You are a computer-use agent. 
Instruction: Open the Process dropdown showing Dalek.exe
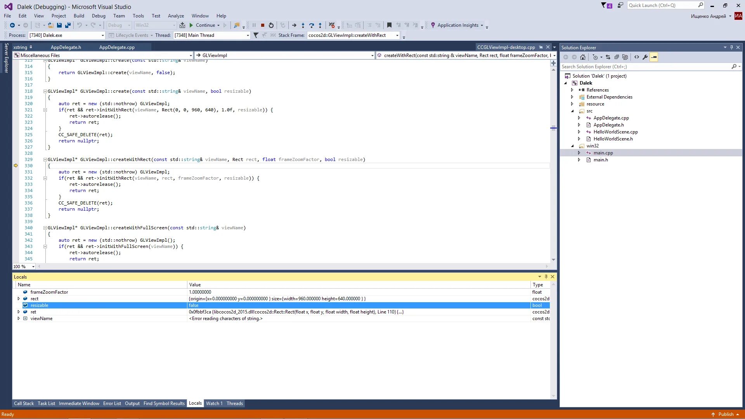67,35
